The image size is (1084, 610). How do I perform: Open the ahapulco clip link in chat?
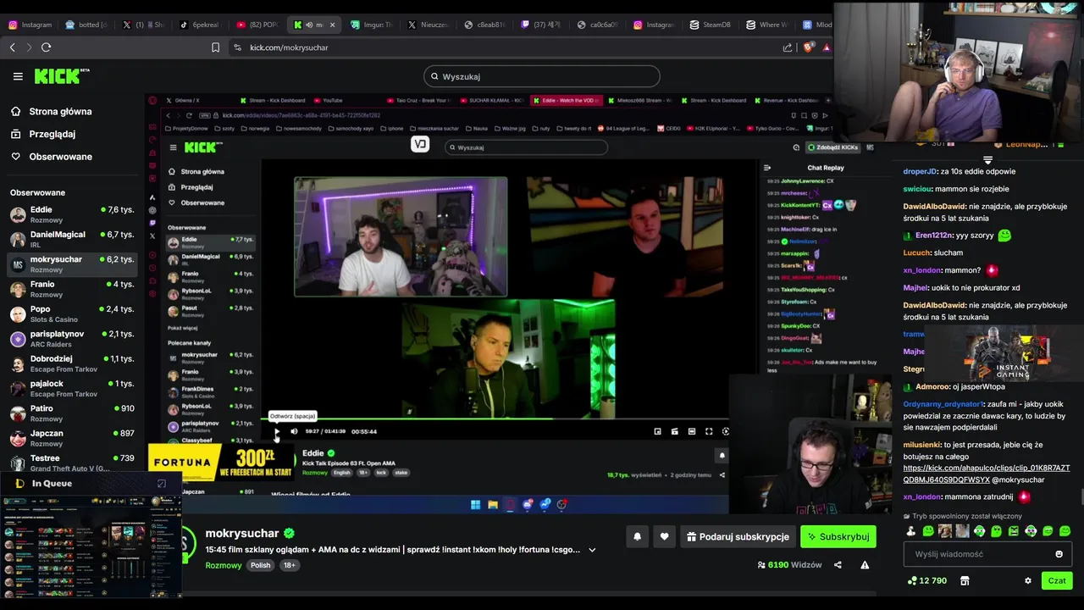coord(987,474)
